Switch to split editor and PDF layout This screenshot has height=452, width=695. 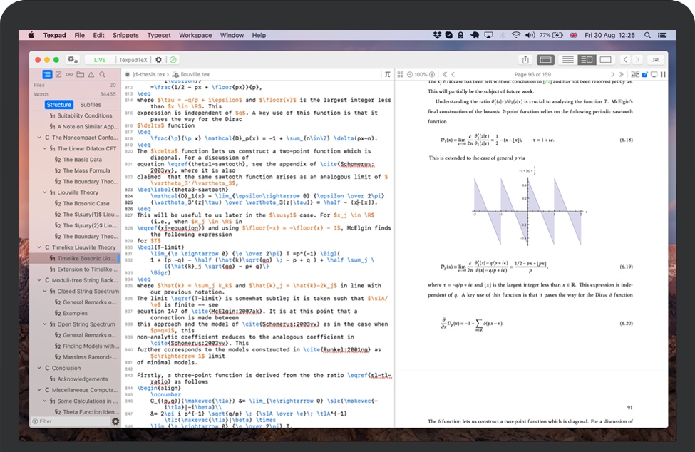point(587,59)
